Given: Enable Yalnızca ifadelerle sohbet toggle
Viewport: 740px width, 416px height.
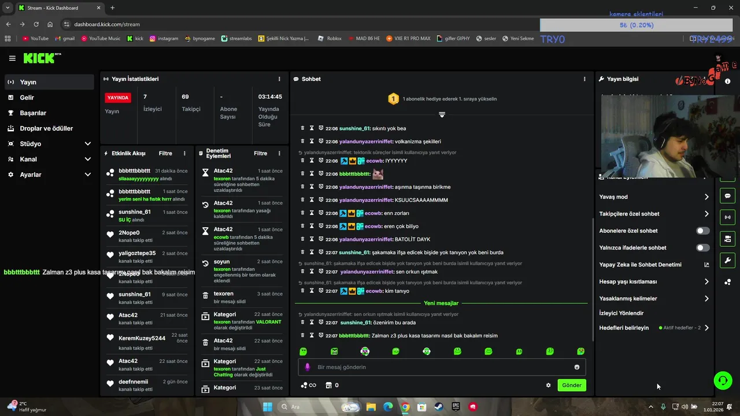Looking at the screenshot, I should [x=702, y=248].
